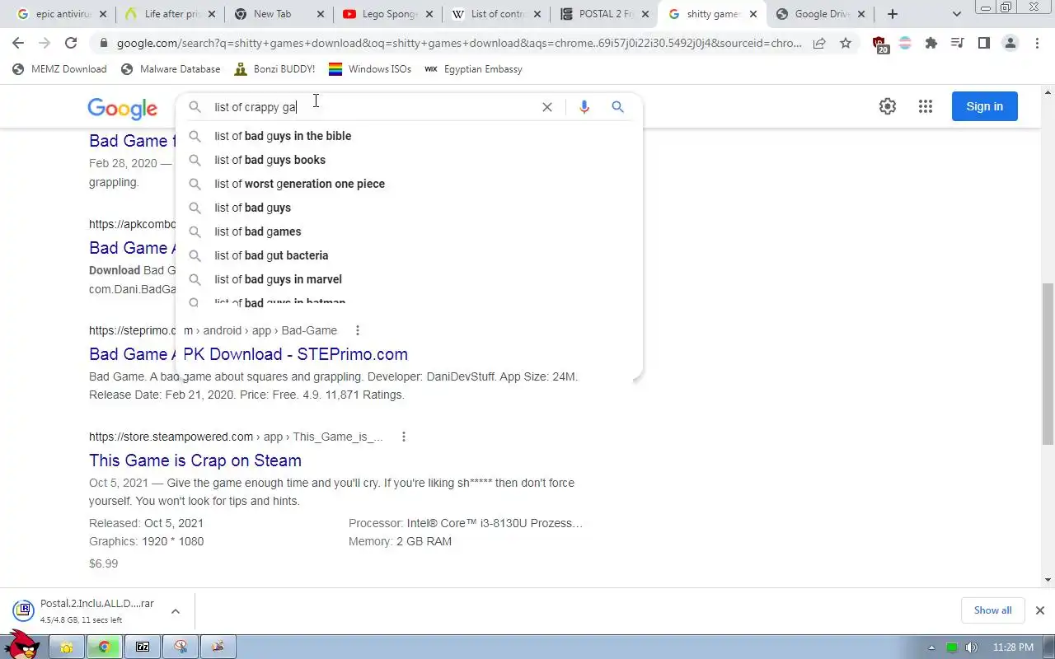The height and width of the screenshot is (659, 1055).
Task: Submit search with the blue magnifier
Action: click(618, 107)
